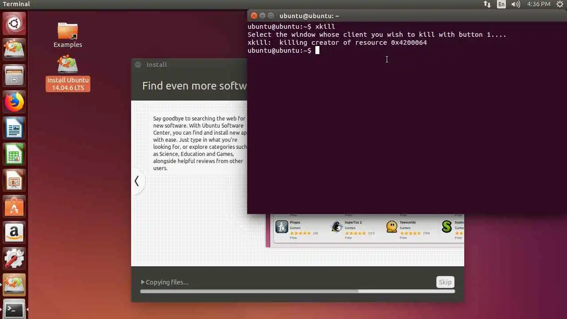Close the ubuntu@ubuntu terminal window

254,16
